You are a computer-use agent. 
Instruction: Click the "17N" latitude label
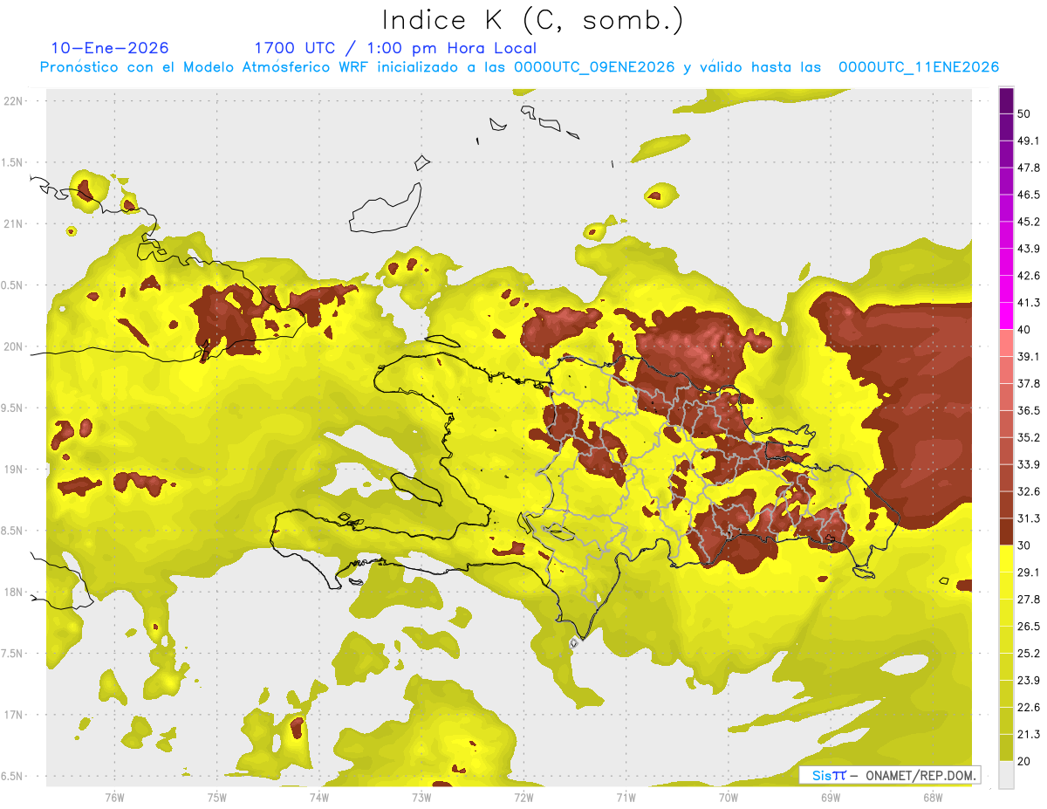[13, 715]
